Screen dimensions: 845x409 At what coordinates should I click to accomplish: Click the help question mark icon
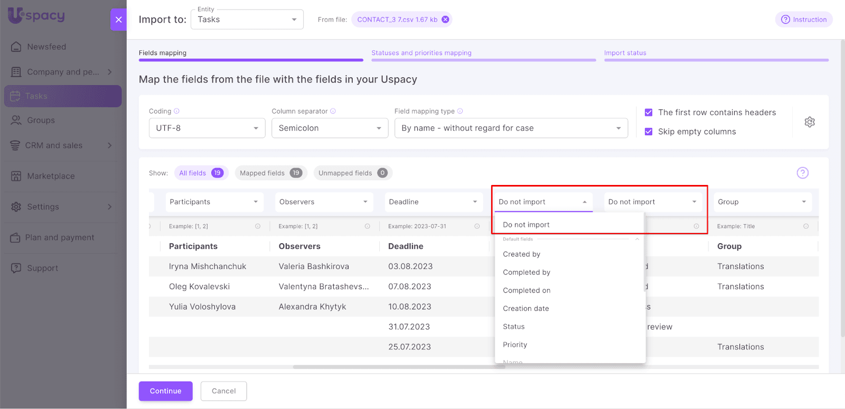coord(802,173)
